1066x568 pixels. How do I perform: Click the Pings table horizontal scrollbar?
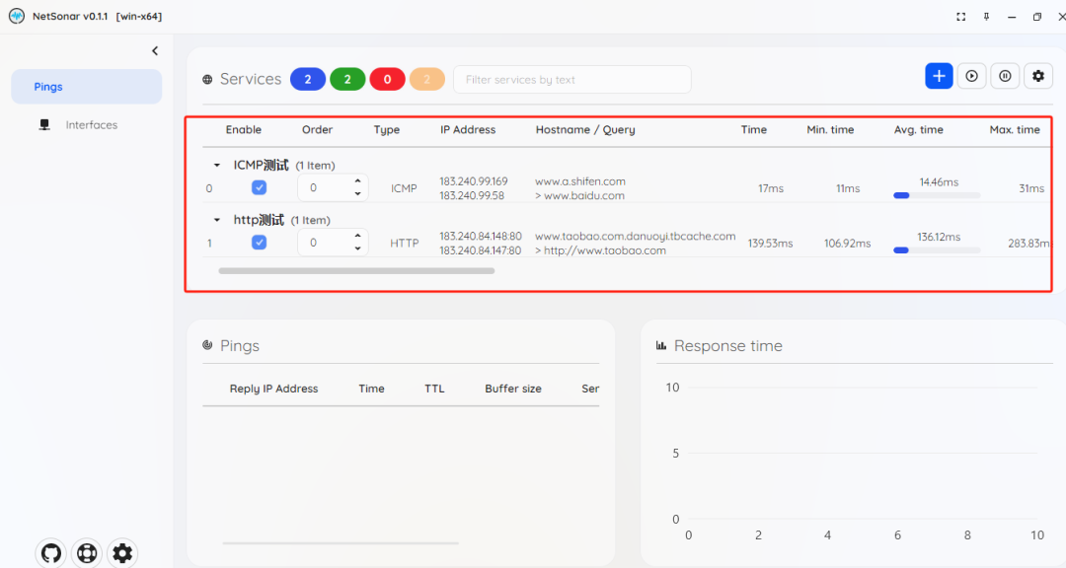point(340,543)
